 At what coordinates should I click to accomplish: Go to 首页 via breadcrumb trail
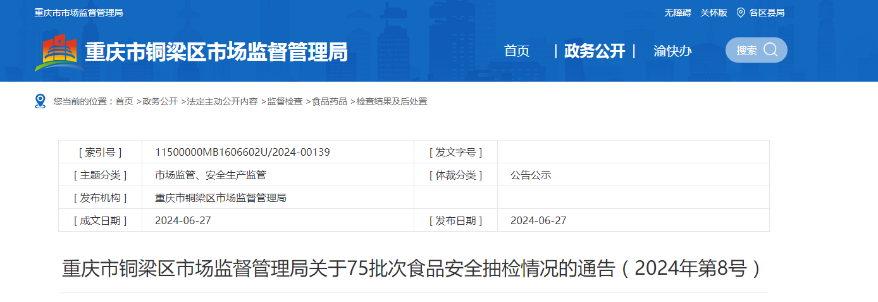124,101
